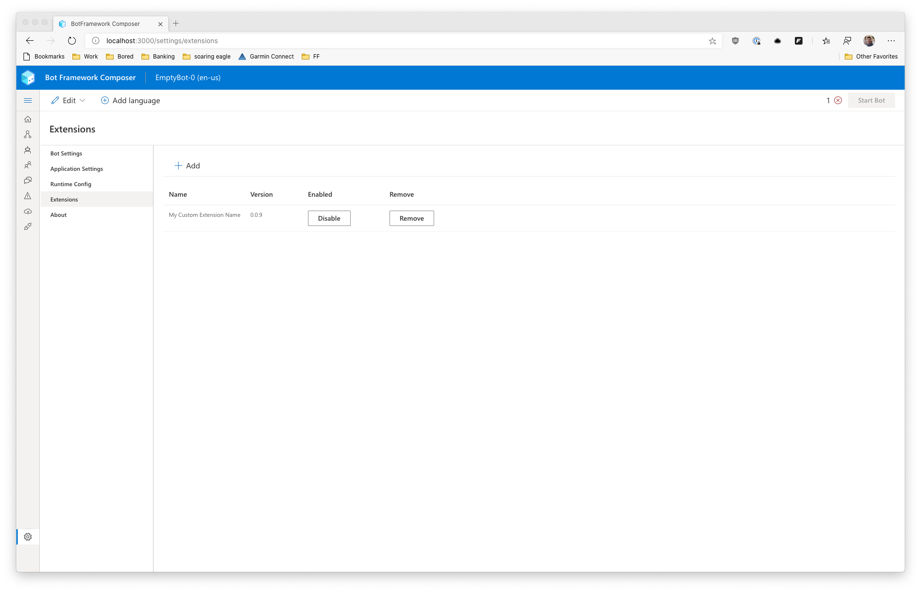Open the notifications warning triangle icon
Viewport: 921px width, 592px height.
[x=28, y=196]
